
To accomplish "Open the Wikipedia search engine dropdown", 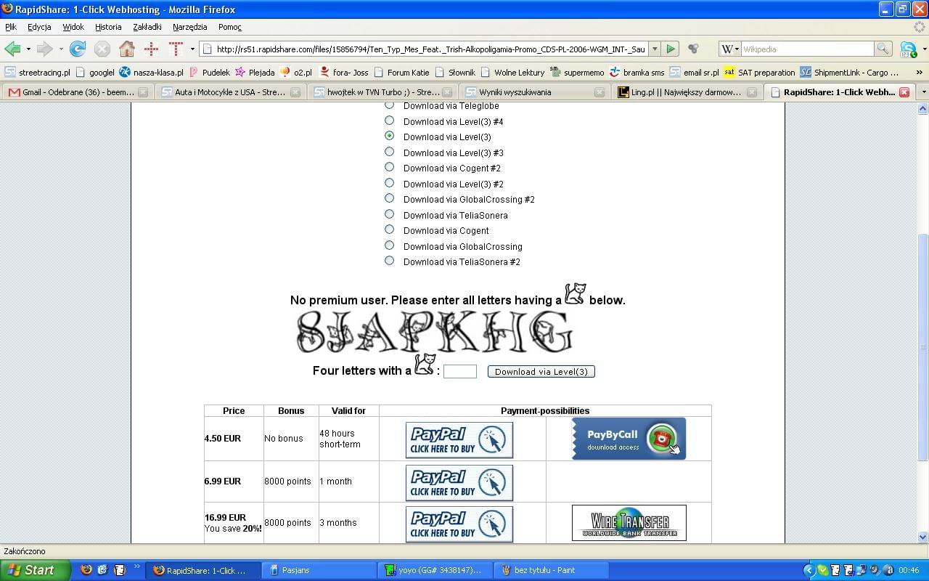I will (729, 49).
